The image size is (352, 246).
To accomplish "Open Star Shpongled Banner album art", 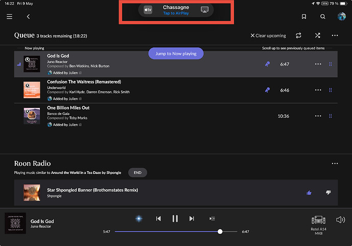I will pyautogui.click(x=32, y=193).
